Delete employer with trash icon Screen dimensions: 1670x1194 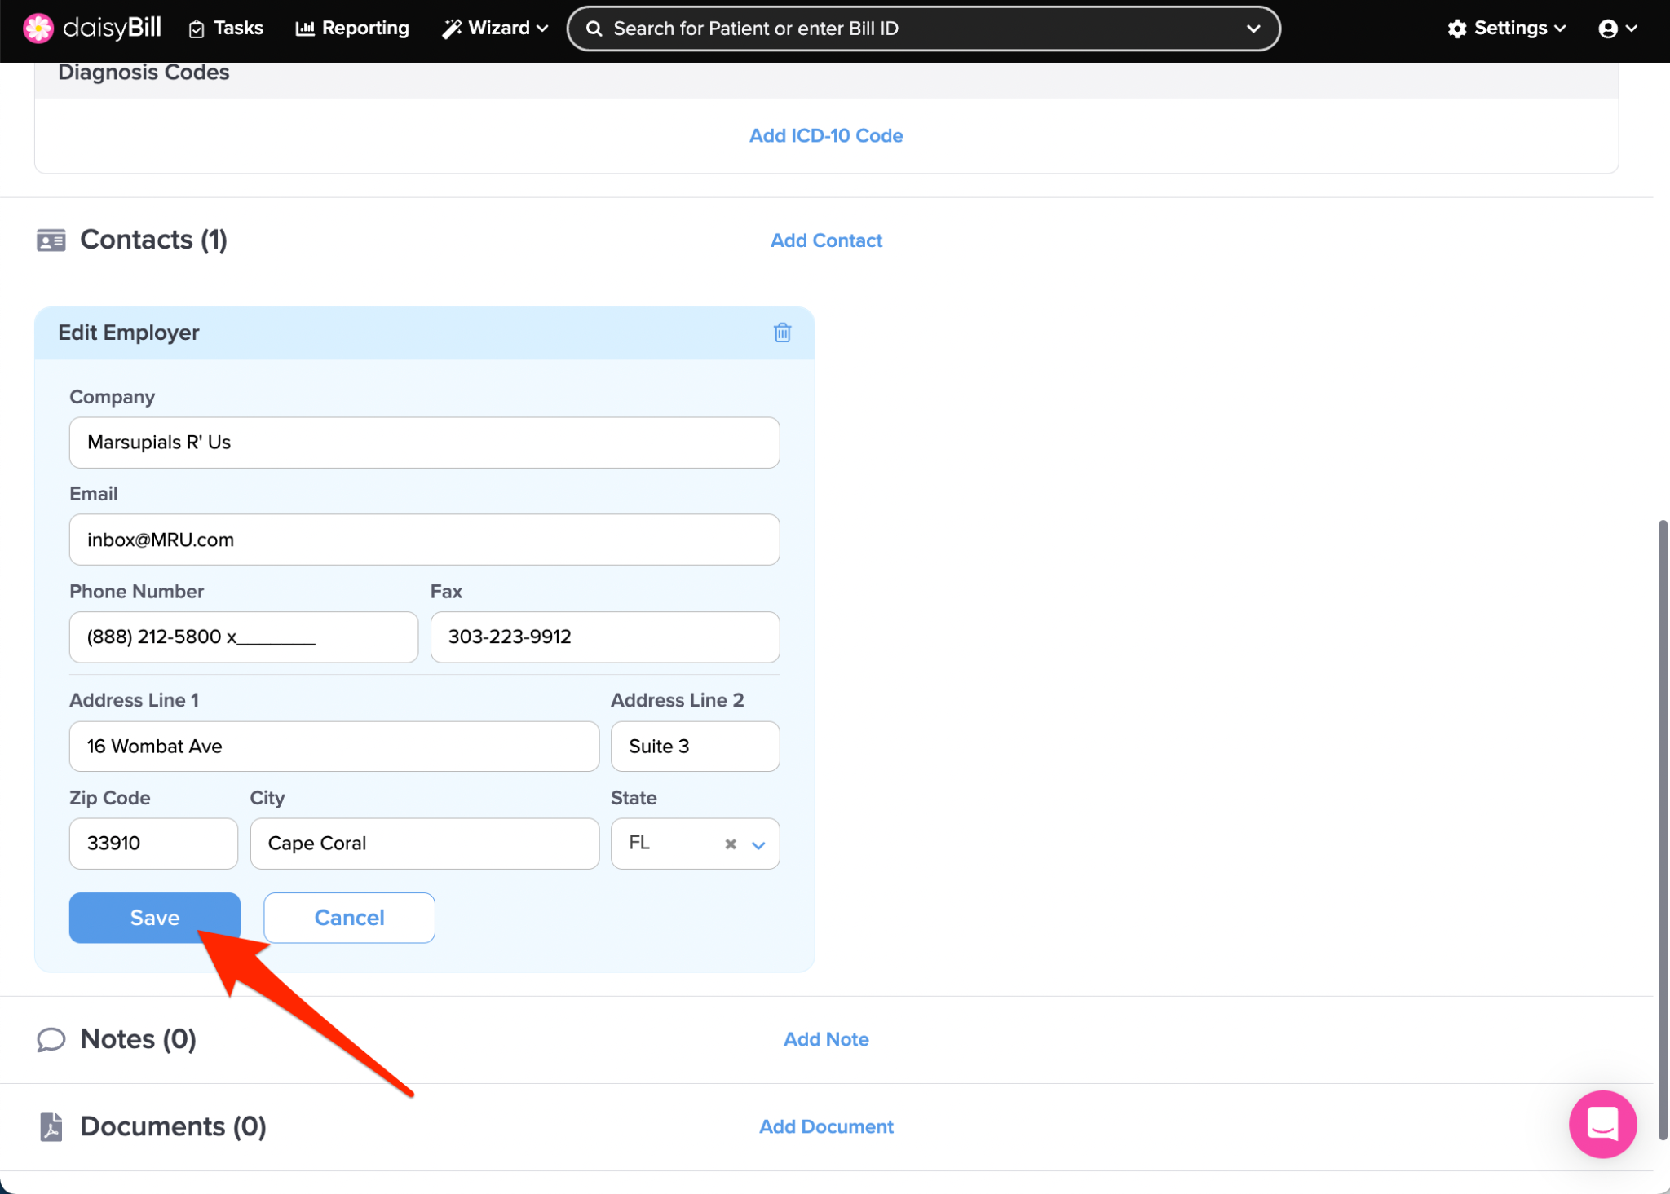click(x=782, y=333)
